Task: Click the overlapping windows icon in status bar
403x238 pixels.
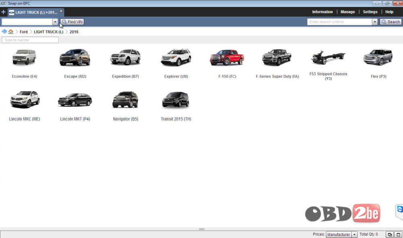Action: click(x=390, y=234)
